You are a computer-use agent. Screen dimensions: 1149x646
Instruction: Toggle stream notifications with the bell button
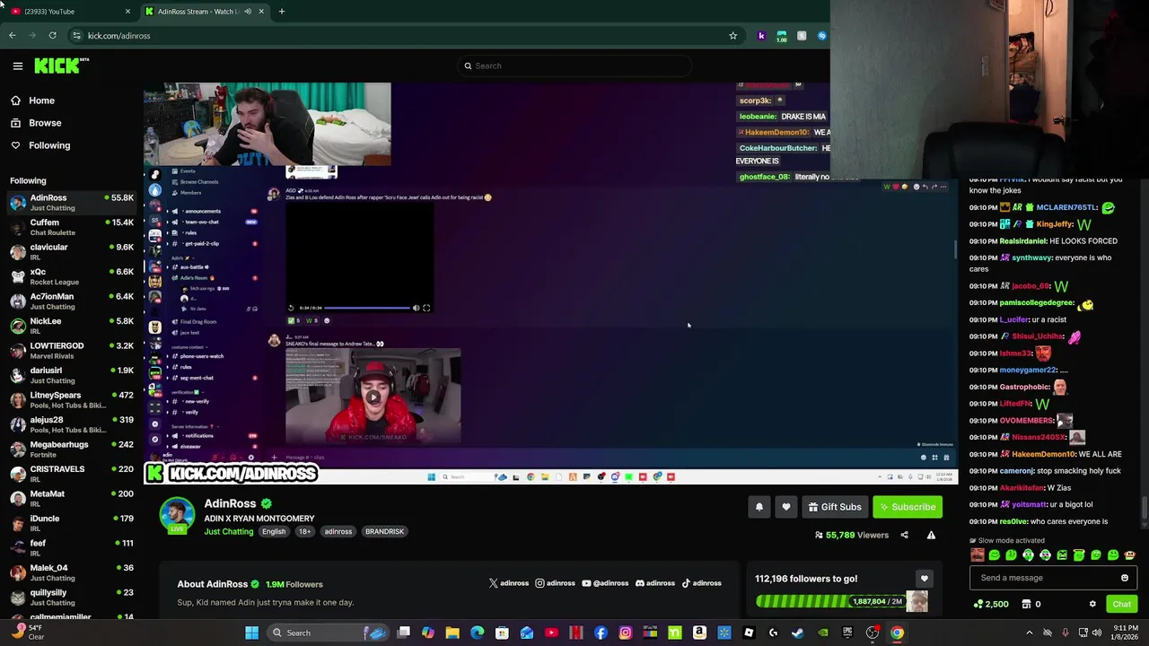[759, 507]
